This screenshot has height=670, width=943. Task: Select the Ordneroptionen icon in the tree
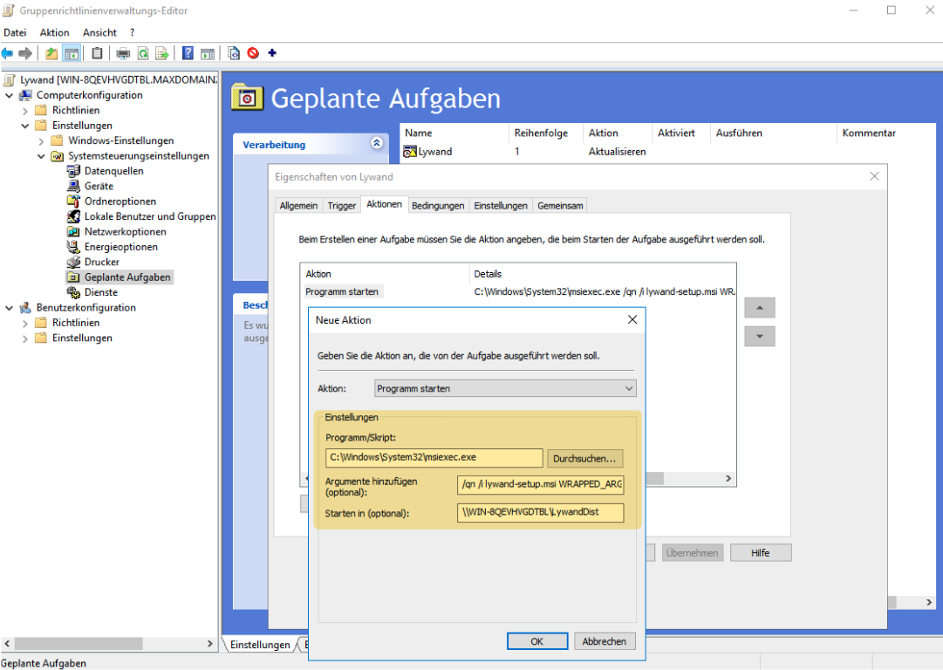pyautogui.click(x=73, y=201)
